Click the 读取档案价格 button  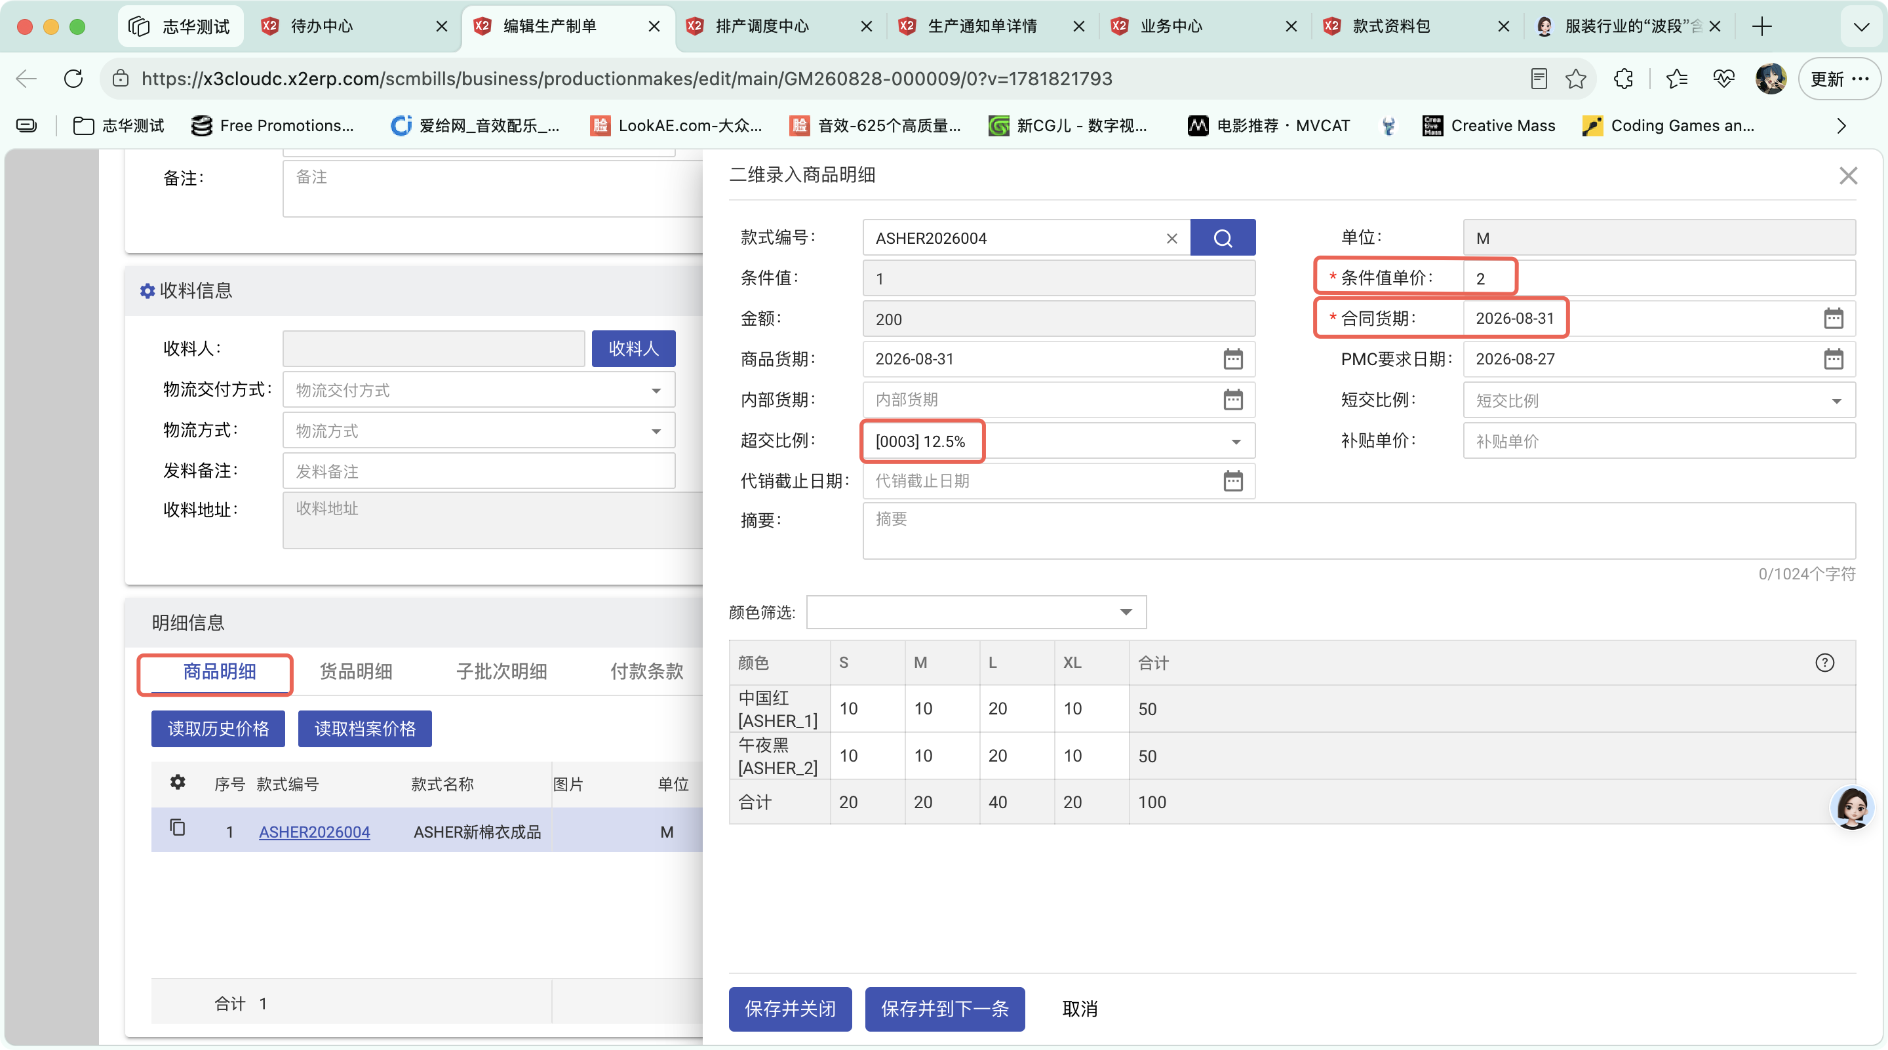(364, 728)
